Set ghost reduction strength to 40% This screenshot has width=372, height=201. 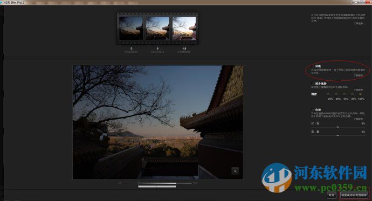pyautogui.click(x=336, y=94)
